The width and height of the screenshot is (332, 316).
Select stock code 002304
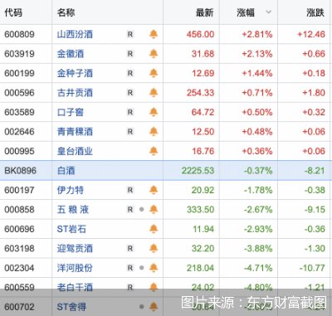click(19, 268)
